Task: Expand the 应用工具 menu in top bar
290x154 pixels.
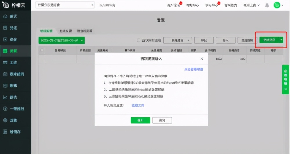Action: [x=251, y=5]
